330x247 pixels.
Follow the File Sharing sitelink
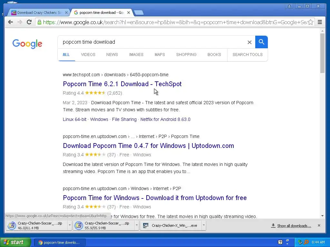click(x=124, y=119)
